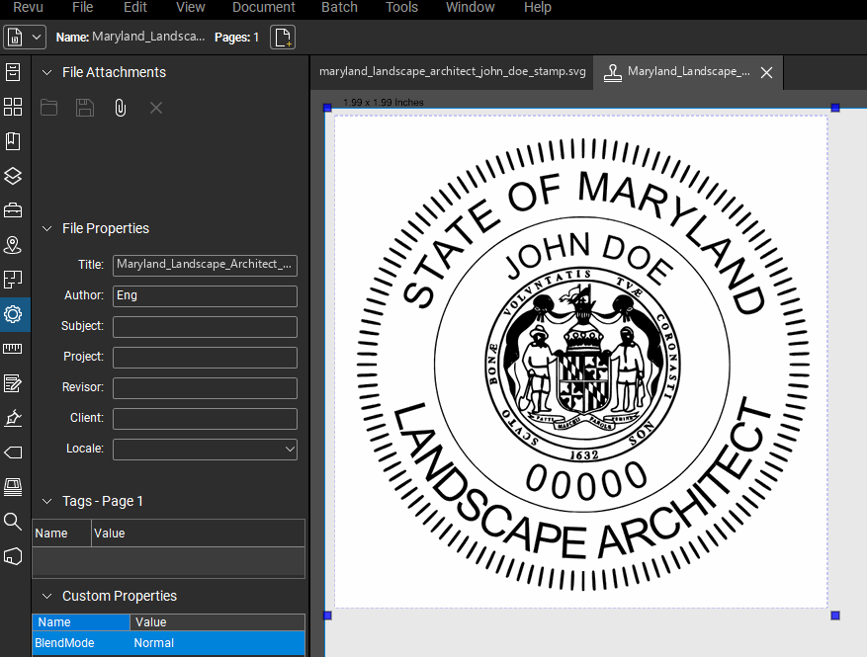The height and width of the screenshot is (657, 867).
Task: Open the Batch menu
Action: [339, 7]
